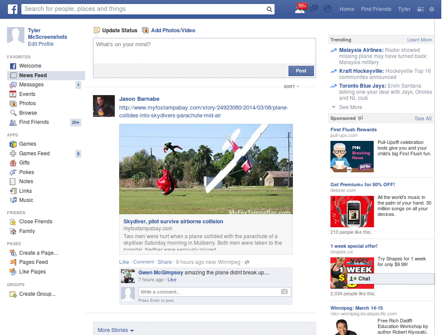
Task: Click Gwen McGimpsey's name link
Action: pos(161,273)
